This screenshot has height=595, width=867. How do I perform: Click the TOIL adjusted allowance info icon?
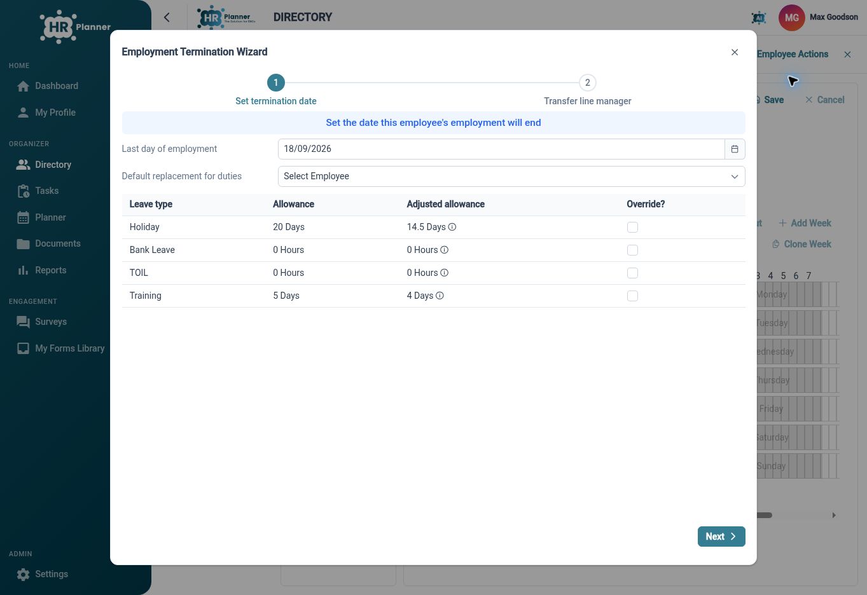coord(445,273)
